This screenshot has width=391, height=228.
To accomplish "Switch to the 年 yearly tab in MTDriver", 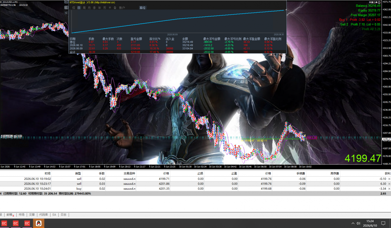I will (99, 7).
